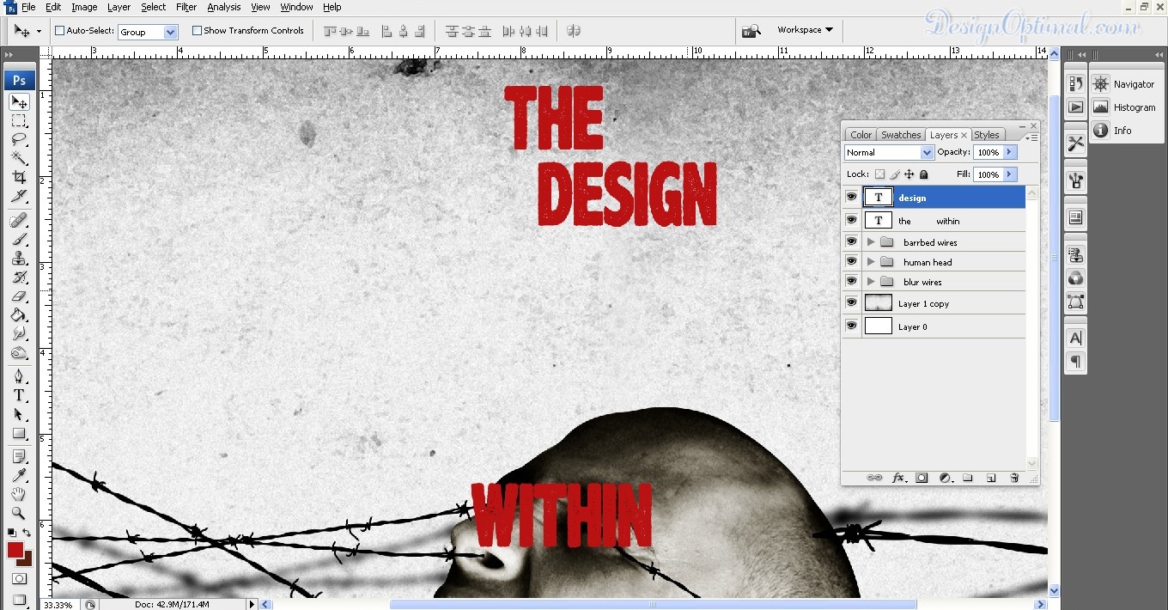Select the Pen tool

19,376
